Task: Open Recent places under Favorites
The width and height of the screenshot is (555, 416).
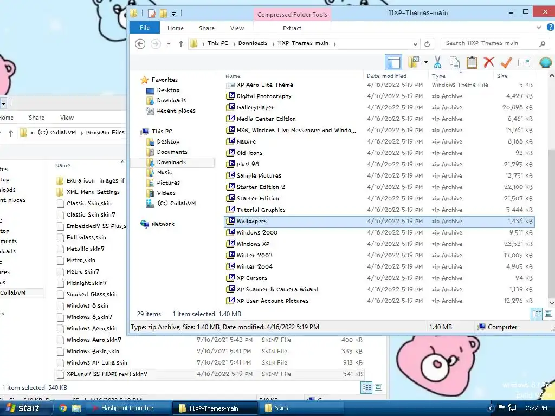Action: click(176, 110)
